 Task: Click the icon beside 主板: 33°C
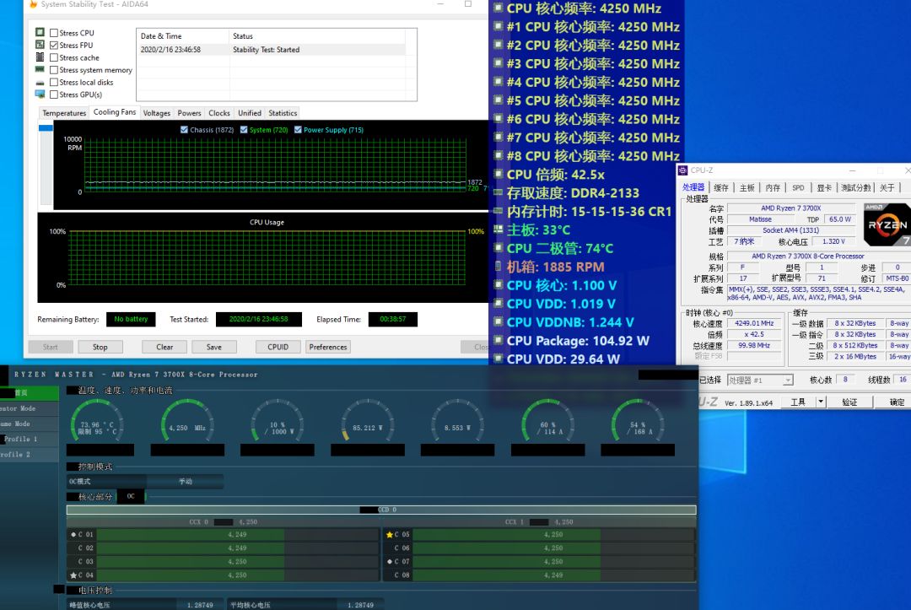click(x=498, y=229)
